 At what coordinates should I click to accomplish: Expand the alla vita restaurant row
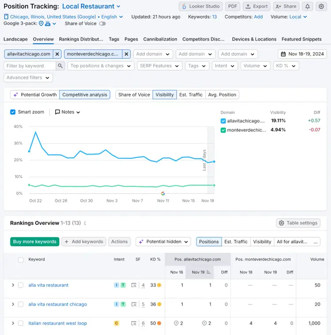pos(13,285)
